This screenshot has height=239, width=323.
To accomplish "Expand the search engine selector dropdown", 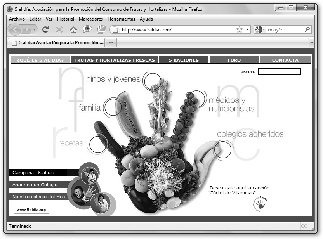I will (260, 29).
